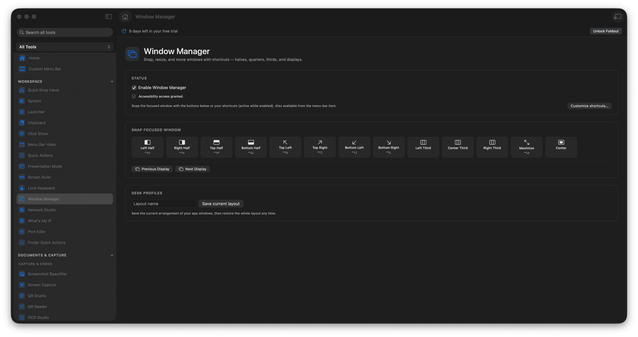Toggle the sidebar panel icon
Viewport: 638px width, 337px height.
click(109, 17)
